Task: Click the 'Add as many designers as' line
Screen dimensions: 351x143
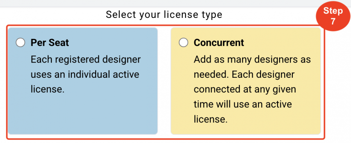Action: [252, 59]
